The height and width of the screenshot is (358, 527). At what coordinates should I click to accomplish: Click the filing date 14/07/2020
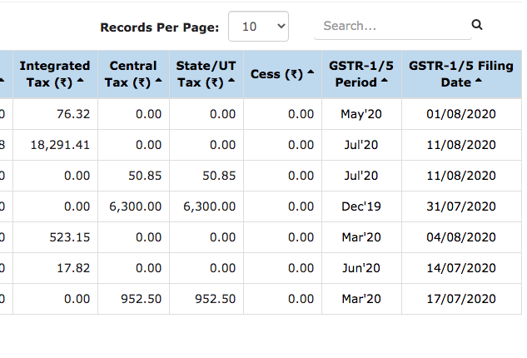(x=461, y=268)
